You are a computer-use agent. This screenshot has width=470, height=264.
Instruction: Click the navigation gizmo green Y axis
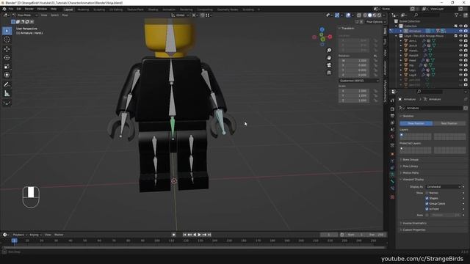click(x=322, y=39)
